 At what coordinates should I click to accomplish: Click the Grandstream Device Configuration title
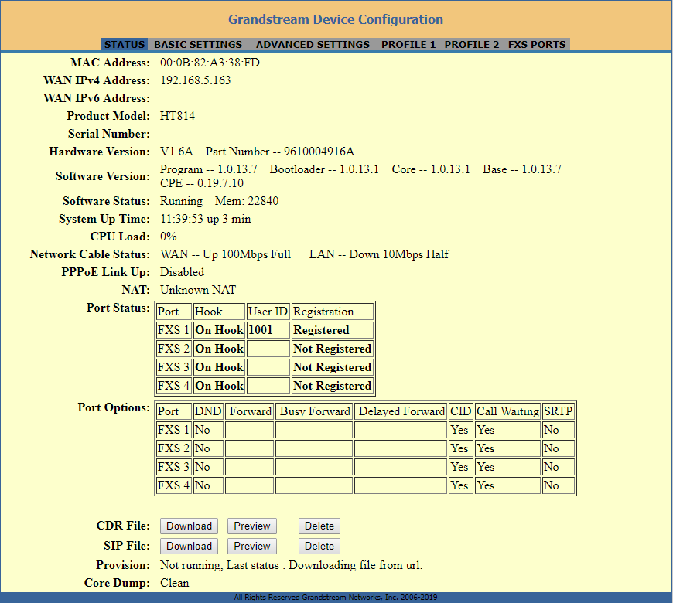[336, 20]
